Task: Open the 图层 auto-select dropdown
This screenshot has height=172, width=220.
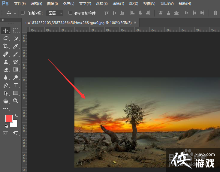Action: 56,13
